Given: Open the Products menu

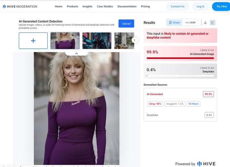Looking at the screenshot, I should click(x=72, y=6).
